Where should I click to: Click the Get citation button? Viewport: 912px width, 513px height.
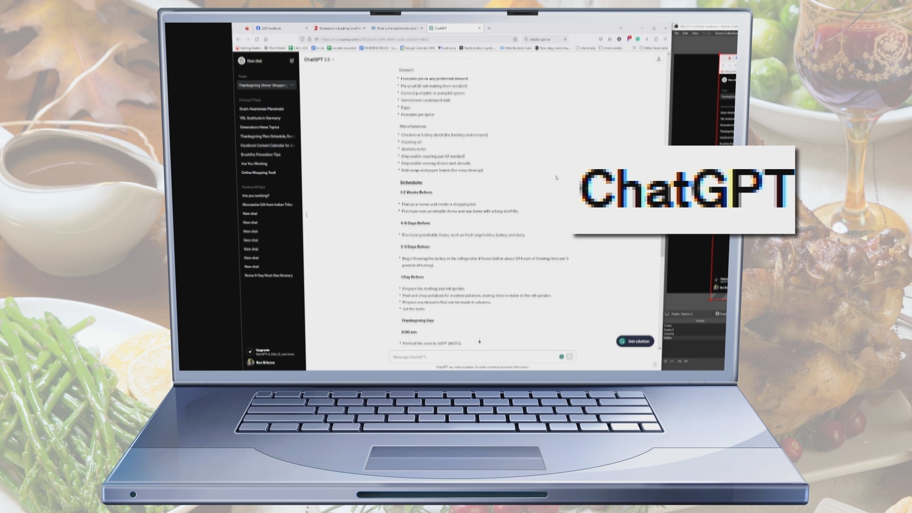click(x=635, y=341)
